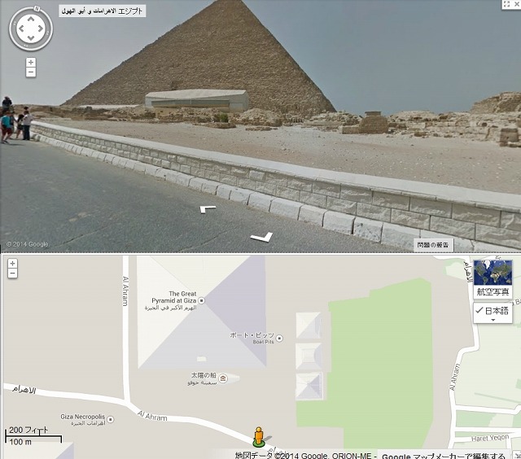The height and width of the screenshot is (459, 521).
Task: Expand the language list arrow below 日本語
Action: coord(493,320)
